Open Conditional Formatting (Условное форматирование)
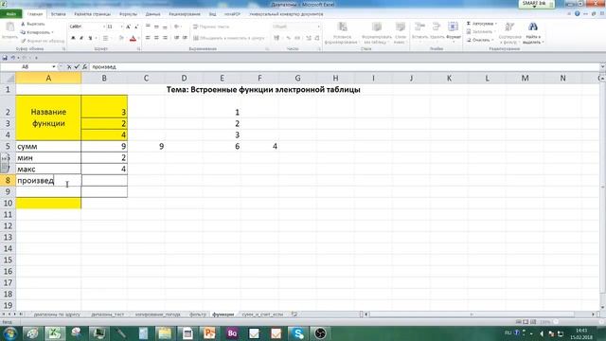This screenshot has width=606, height=341. point(342,33)
